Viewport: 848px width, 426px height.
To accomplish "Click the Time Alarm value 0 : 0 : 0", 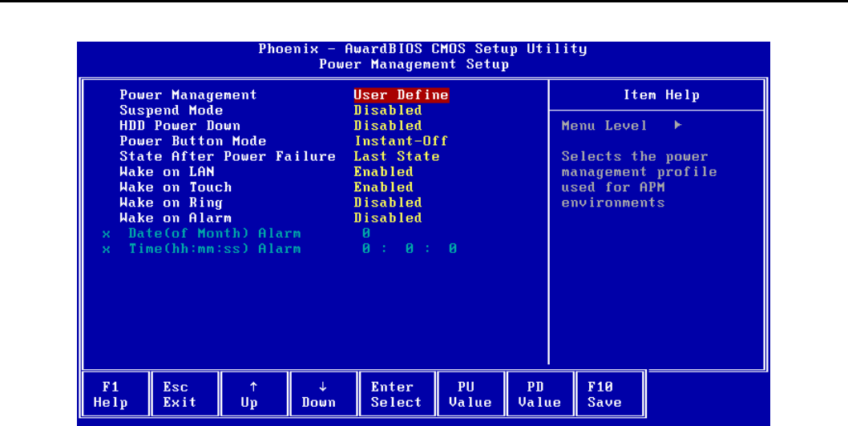I will click(410, 249).
